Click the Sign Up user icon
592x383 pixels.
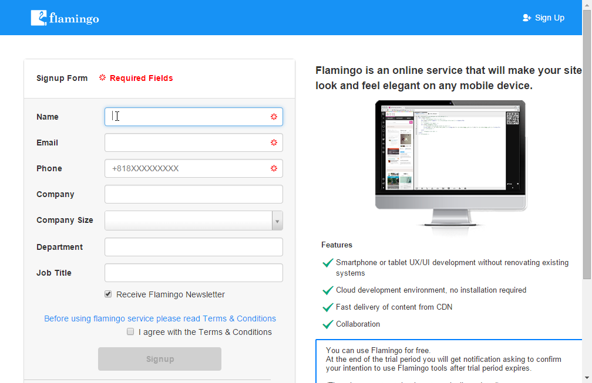point(527,18)
